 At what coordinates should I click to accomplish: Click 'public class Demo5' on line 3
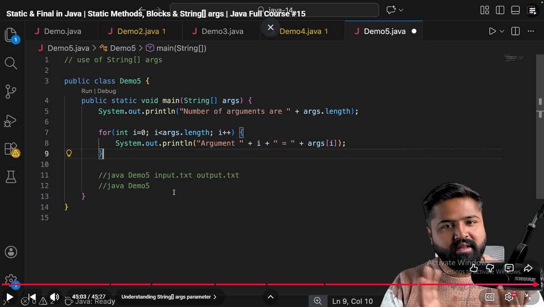[103, 81]
